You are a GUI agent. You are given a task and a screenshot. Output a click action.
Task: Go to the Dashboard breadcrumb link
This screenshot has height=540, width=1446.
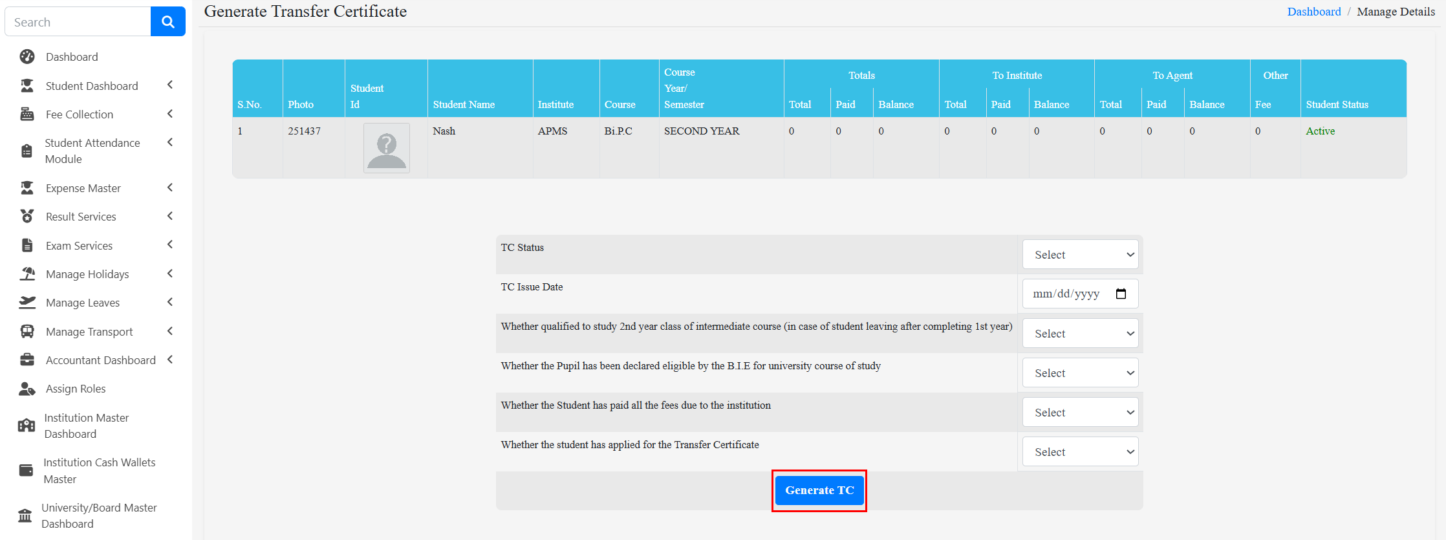[1313, 12]
